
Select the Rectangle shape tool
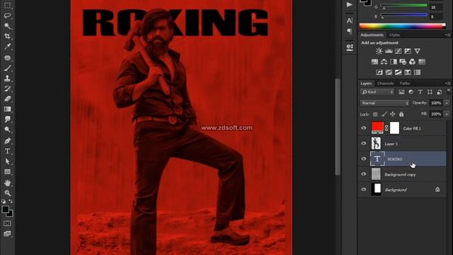[x=7, y=171]
